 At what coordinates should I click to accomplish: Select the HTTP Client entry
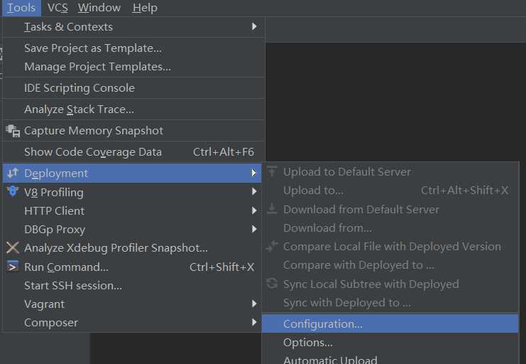coord(55,211)
